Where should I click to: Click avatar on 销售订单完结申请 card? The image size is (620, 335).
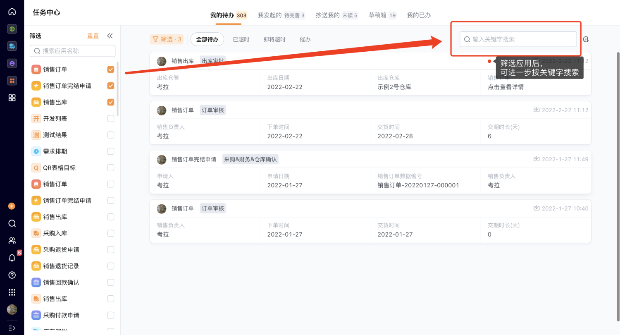click(x=162, y=160)
